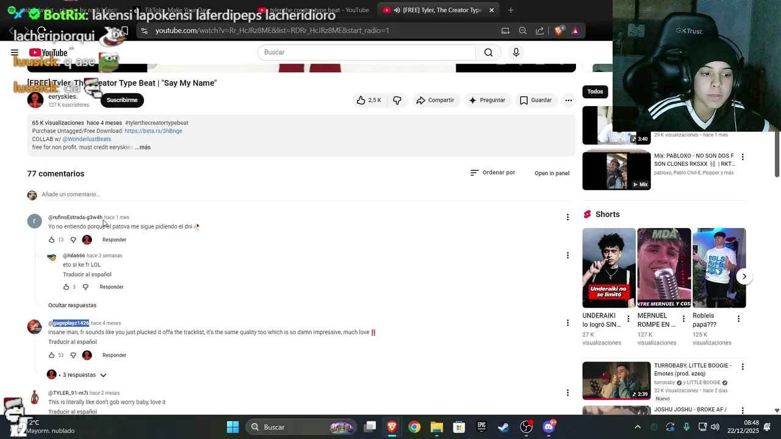Open site information icon left of URL

tap(144, 30)
